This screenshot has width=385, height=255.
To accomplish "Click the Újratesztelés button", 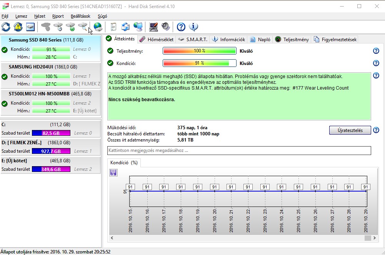I will coord(350,130).
